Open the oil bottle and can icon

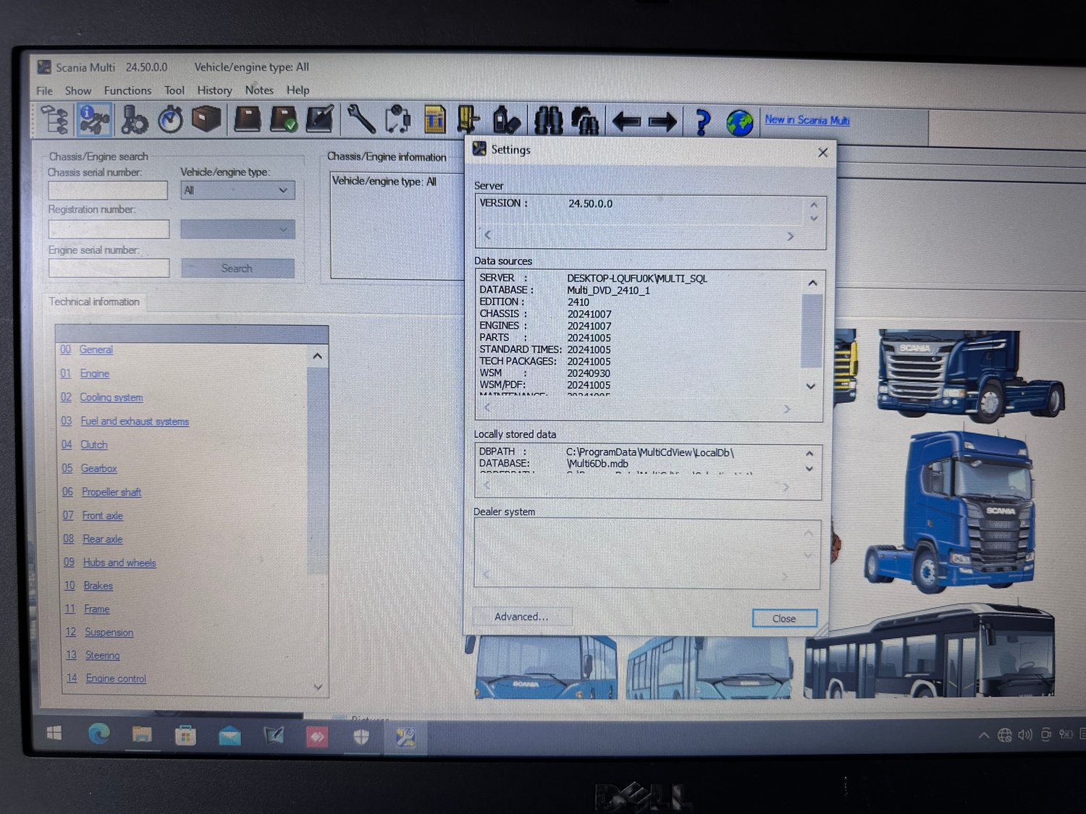[x=506, y=120]
